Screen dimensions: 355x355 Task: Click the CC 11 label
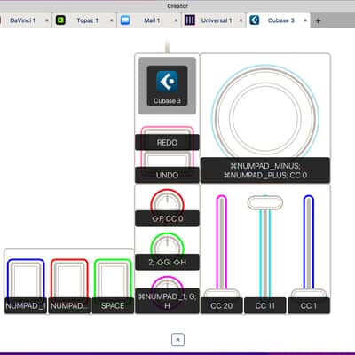coord(265,305)
